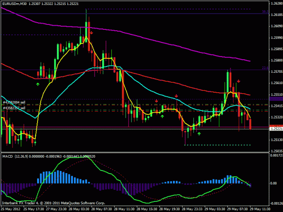Click the 1.26090 price axis value
This screenshot has width=283, height=212.
pyautogui.click(x=277, y=26)
